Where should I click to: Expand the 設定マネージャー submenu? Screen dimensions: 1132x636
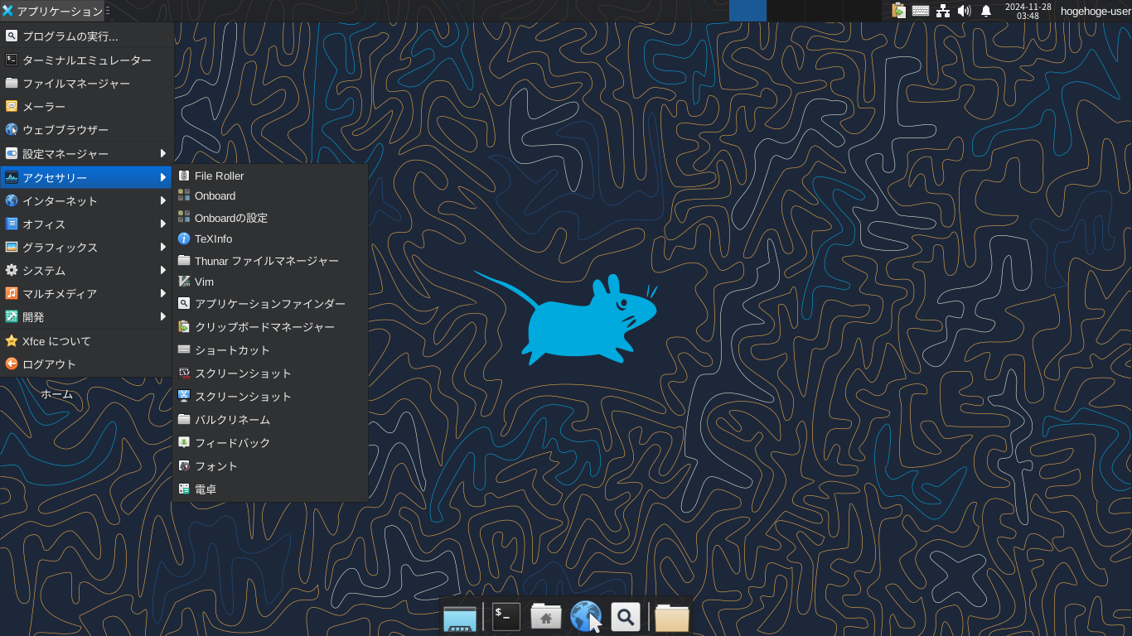click(87, 154)
